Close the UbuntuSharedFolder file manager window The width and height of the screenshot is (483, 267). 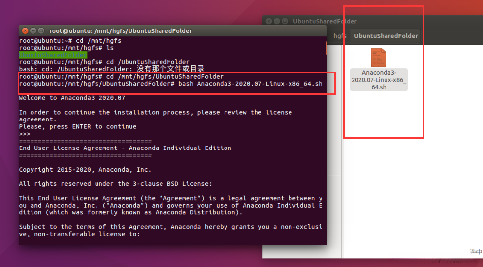pos(269,21)
